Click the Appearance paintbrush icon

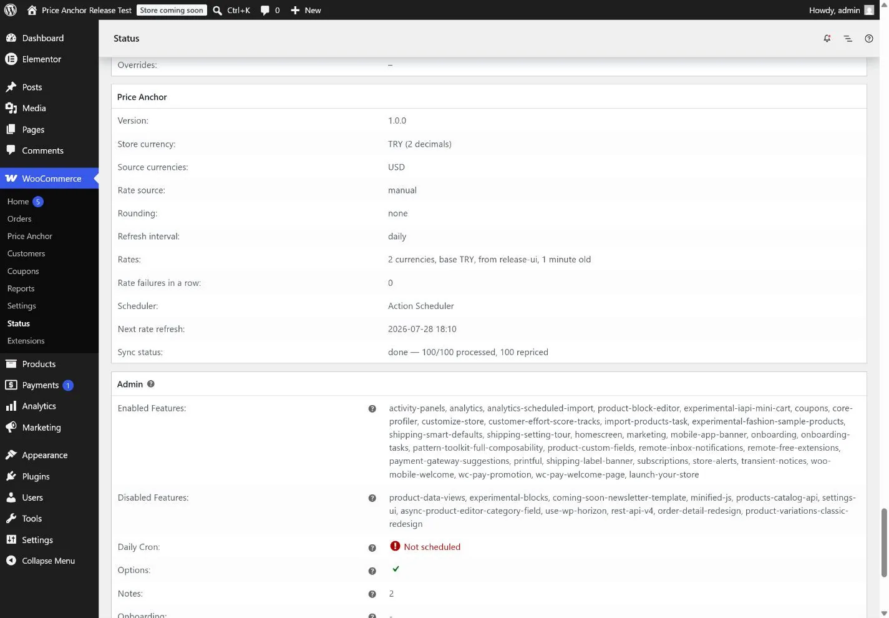11,455
